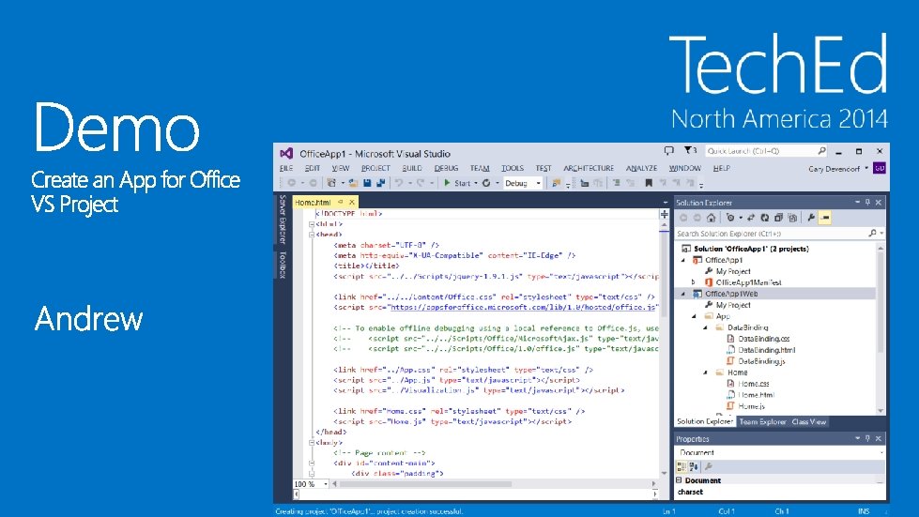Toggle the bookmark icon in the toolbar
919x517 pixels.
tap(649, 183)
